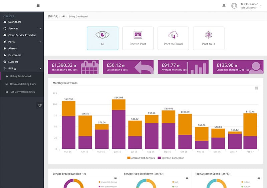Click the Billing Dashboard gauge icon
Viewport: 267px width, 188px height.
coord(7,77)
